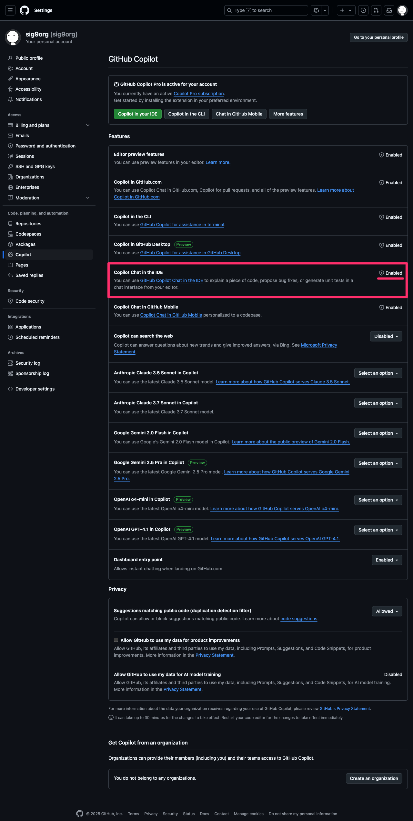Open Copilot chat icon in header
This screenshot has height=821, width=413.
pos(316,10)
